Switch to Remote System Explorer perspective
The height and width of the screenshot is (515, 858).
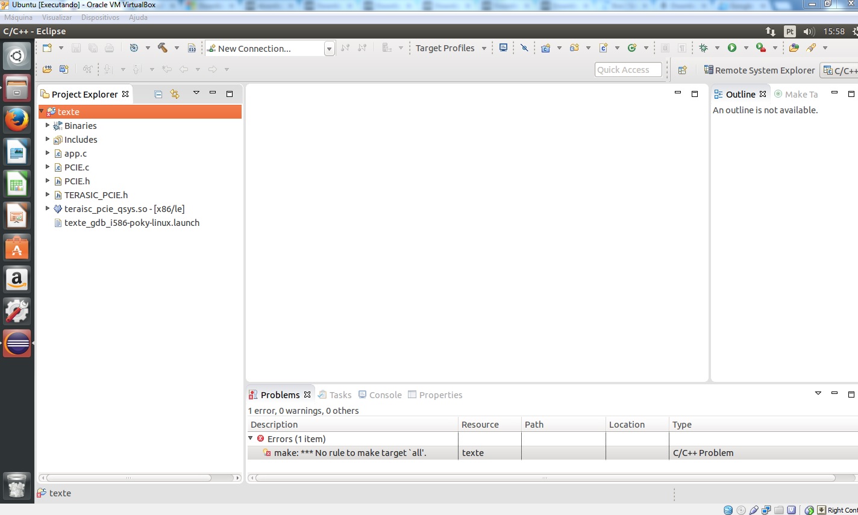[x=759, y=70]
